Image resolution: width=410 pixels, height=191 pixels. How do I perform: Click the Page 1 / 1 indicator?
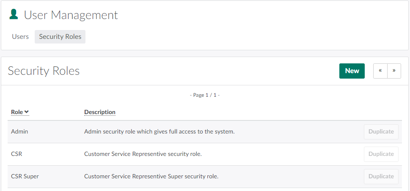tap(205, 95)
